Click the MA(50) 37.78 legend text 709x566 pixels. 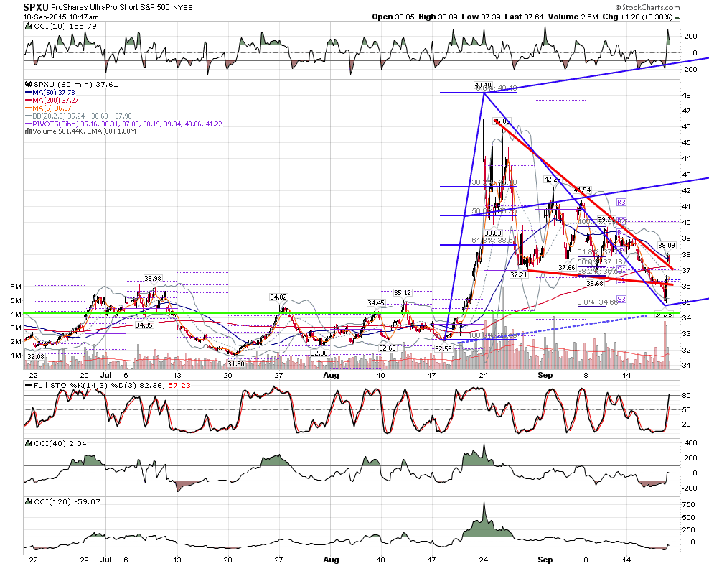(x=54, y=92)
